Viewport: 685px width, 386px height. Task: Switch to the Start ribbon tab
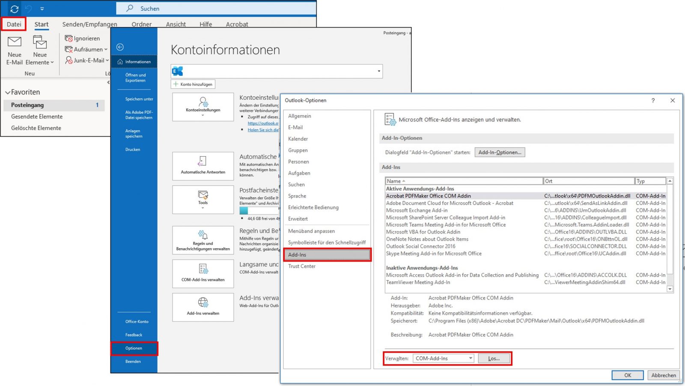[x=42, y=24]
